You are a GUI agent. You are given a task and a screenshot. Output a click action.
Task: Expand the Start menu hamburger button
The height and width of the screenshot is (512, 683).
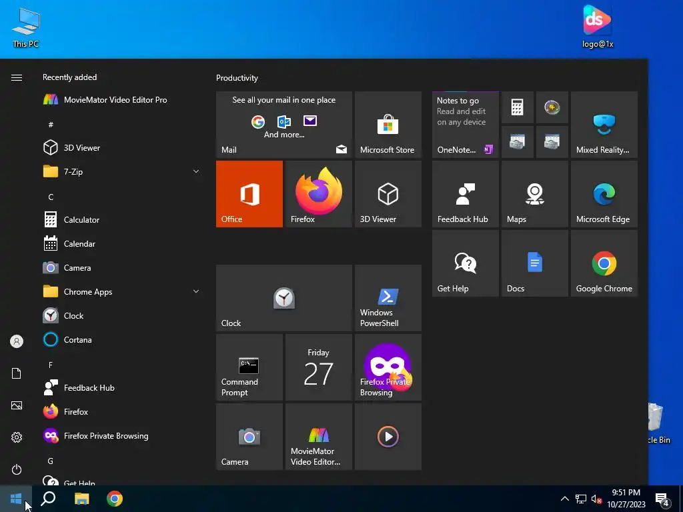click(17, 77)
